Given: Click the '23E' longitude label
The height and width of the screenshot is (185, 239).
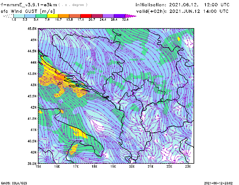Looking at the screenshot, I should pyautogui.click(x=188, y=166).
